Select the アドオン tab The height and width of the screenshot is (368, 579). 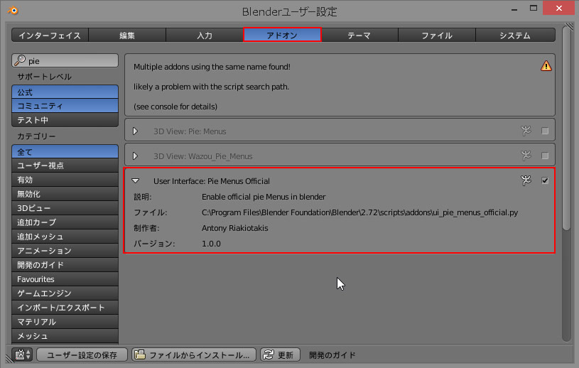coord(282,35)
